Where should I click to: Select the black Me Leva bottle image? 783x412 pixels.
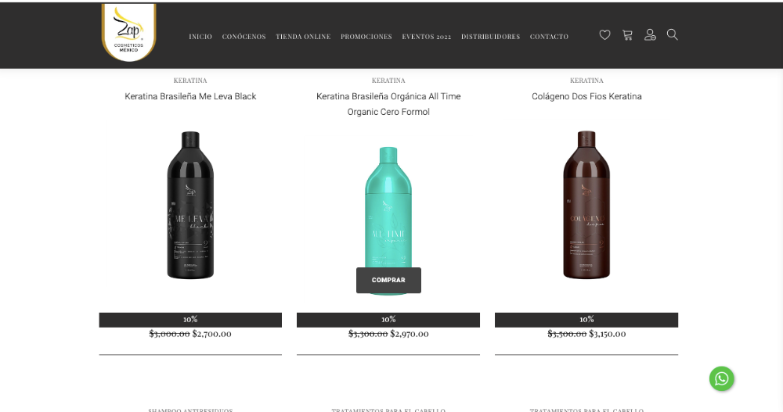pyautogui.click(x=190, y=205)
